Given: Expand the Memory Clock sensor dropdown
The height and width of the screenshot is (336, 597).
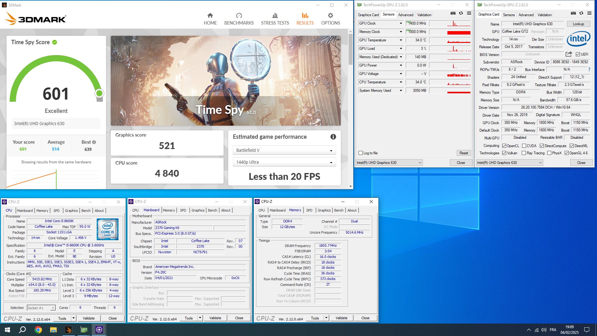Looking at the screenshot, I should click(x=401, y=32).
